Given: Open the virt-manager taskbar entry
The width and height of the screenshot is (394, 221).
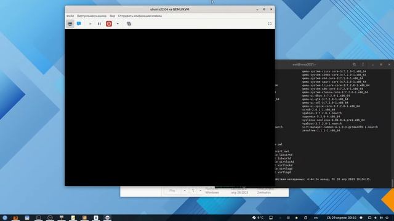Looking at the screenshot, I should 108,218.
